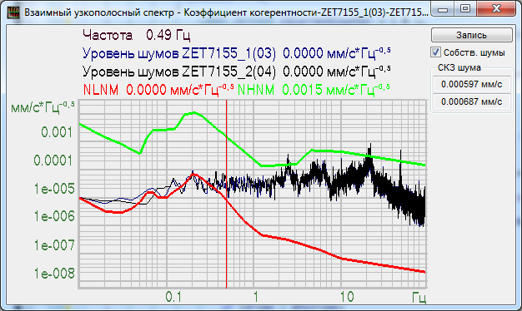Minimize the spectrum window
522x311 pixels.
[x=443, y=8]
